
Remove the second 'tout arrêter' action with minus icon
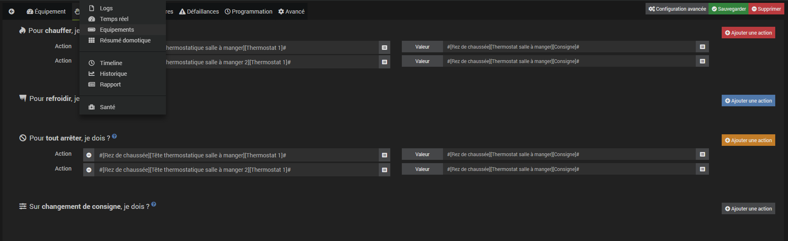tap(89, 170)
